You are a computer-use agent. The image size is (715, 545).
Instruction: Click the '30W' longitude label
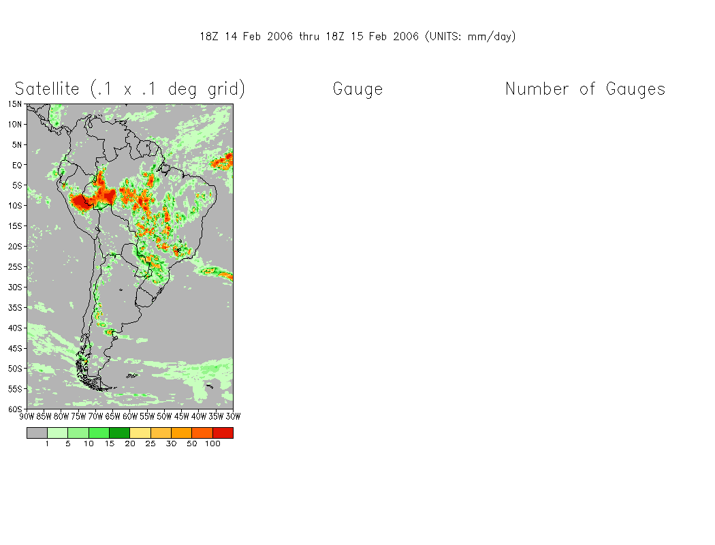[x=233, y=416]
